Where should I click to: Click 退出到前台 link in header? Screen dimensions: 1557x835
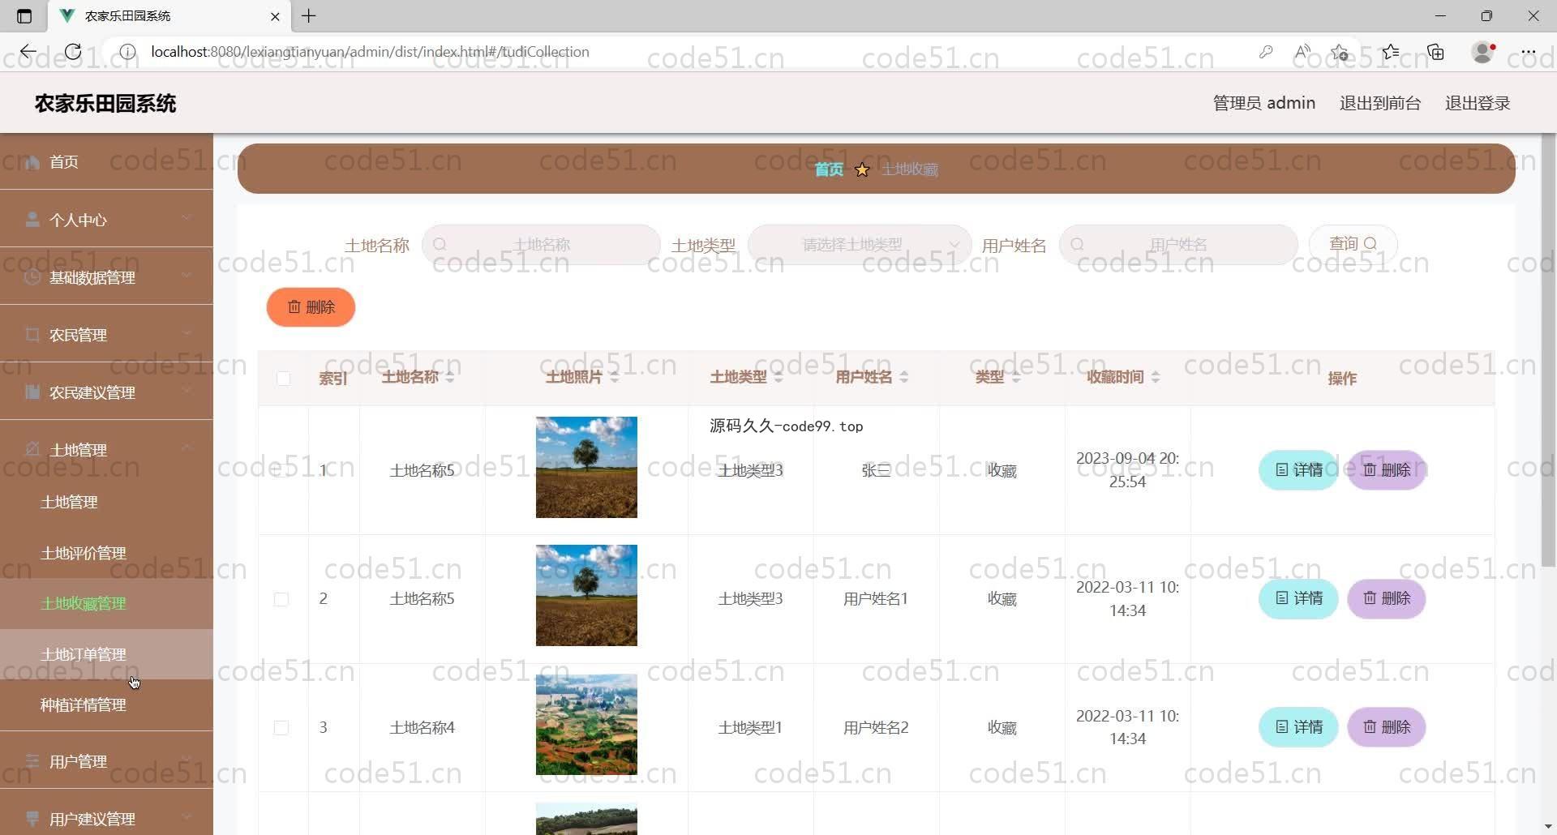[x=1380, y=103]
